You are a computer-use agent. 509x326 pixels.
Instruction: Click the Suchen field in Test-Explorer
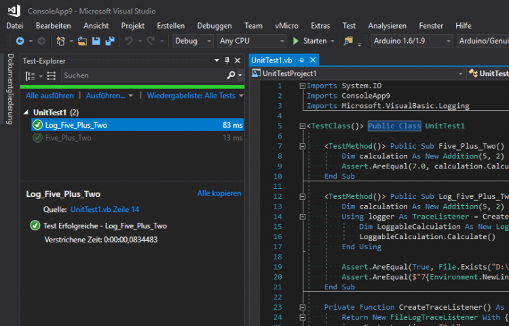[x=143, y=75]
